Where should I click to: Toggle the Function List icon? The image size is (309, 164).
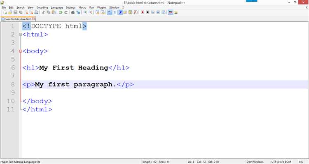[x=136, y=12]
